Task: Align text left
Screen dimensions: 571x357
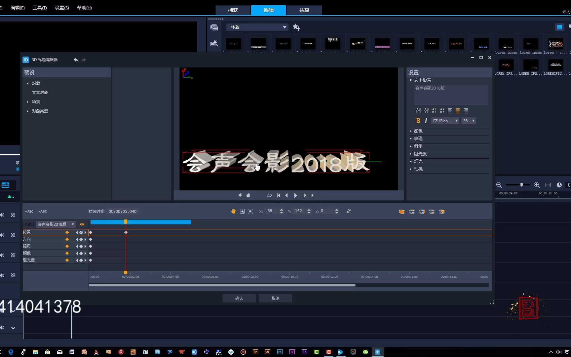Action: pyautogui.click(x=450, y=111)
